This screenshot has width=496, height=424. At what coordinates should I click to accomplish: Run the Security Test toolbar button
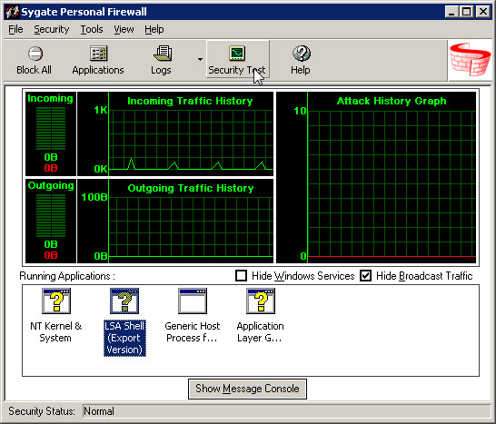[x=238, y=59]
